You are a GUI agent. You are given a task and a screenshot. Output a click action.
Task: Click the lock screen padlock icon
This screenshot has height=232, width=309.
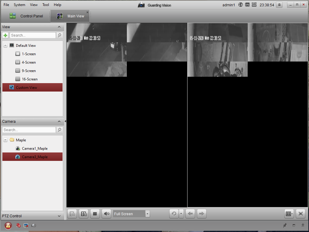pyautogui.click(x=280, y=5)
